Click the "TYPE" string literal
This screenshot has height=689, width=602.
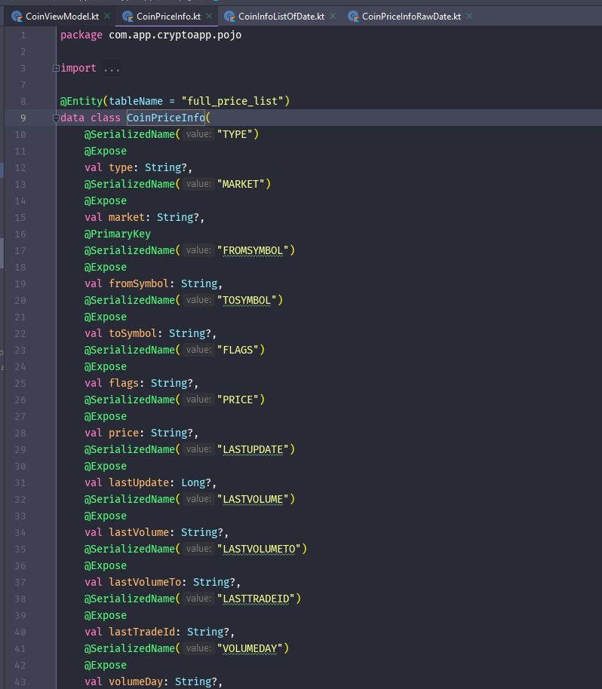(x=235, y=134)
